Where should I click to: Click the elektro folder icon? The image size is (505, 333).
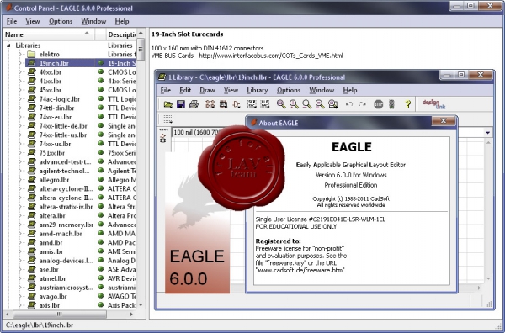click(x=31, y=54)
